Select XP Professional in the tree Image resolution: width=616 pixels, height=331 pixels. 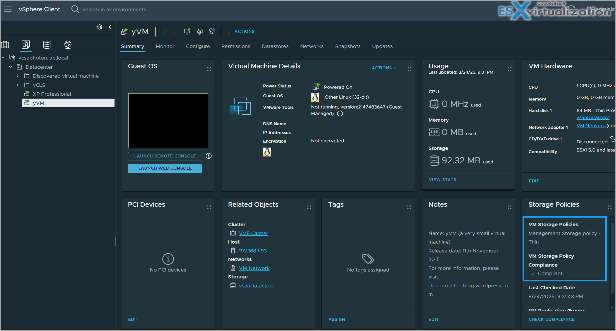52,94
